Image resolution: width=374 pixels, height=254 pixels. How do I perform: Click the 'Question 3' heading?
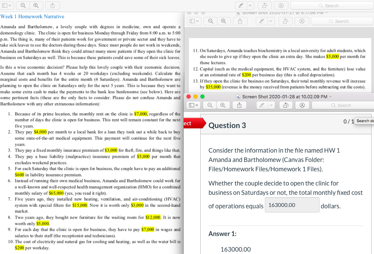tap(227, 126)
